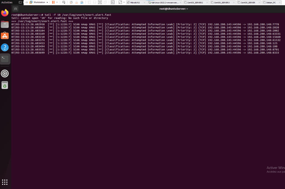Expand the stretch guest display dropdown arrow
The width and height of the screenshot is (285, 189).
(124, 2)
